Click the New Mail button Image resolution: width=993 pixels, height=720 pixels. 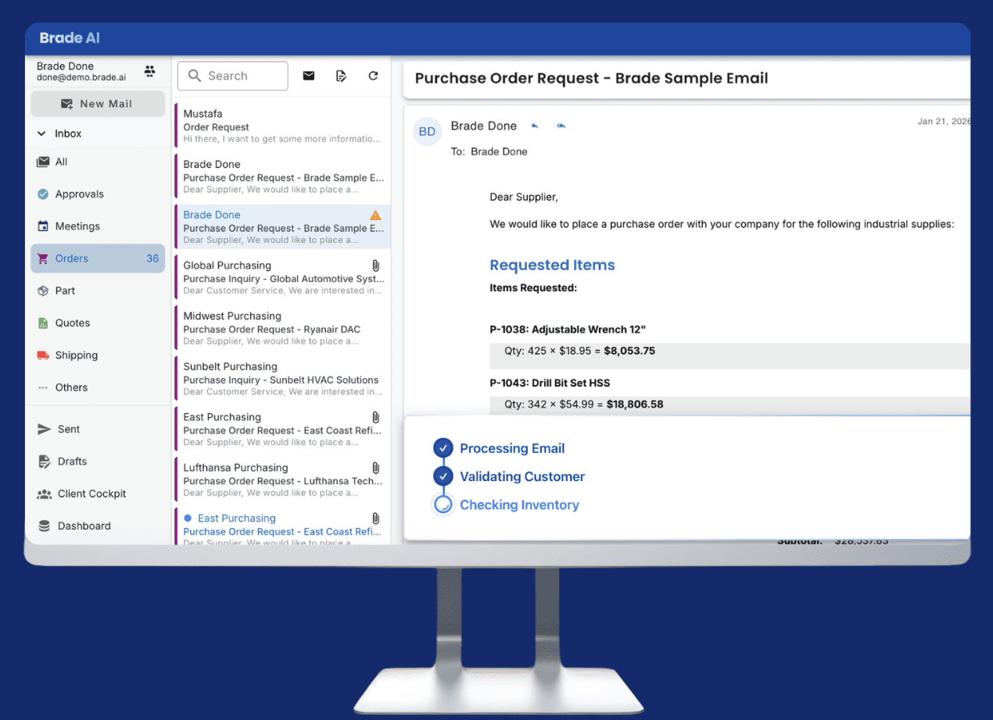(x=98, y=104)
